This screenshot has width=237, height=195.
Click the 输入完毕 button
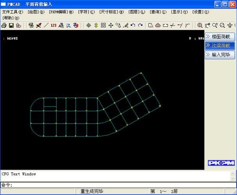220,55
